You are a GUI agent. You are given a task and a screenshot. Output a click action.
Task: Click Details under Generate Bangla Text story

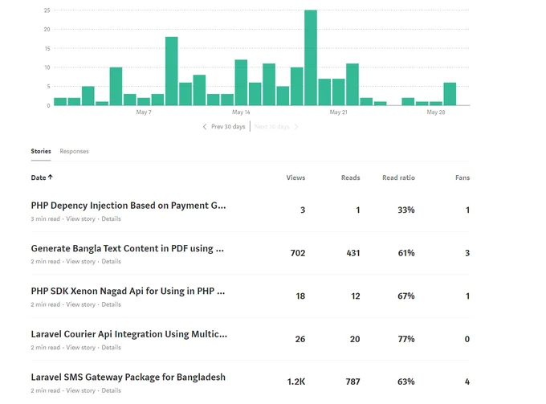tap(111, 262)
